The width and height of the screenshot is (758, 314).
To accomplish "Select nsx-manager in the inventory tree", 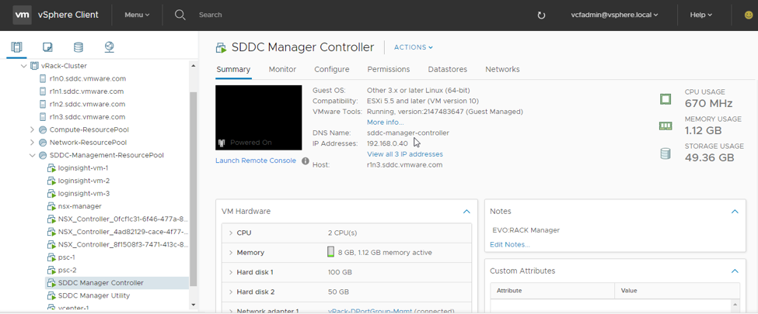I will [79, 206].
